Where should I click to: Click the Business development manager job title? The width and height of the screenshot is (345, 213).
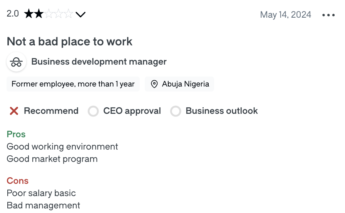[x=99, y=62]
